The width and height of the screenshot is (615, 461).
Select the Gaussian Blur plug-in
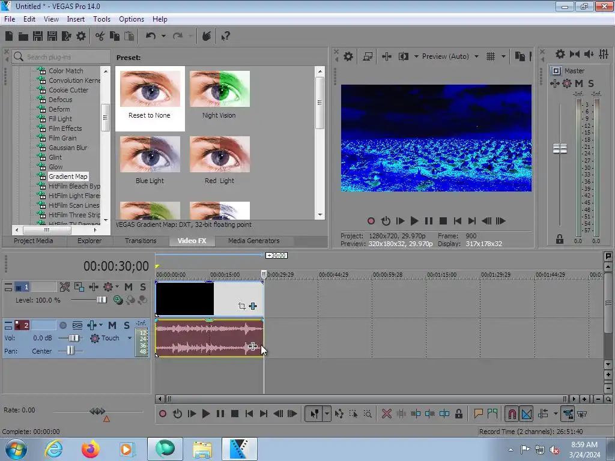point(68,148)
